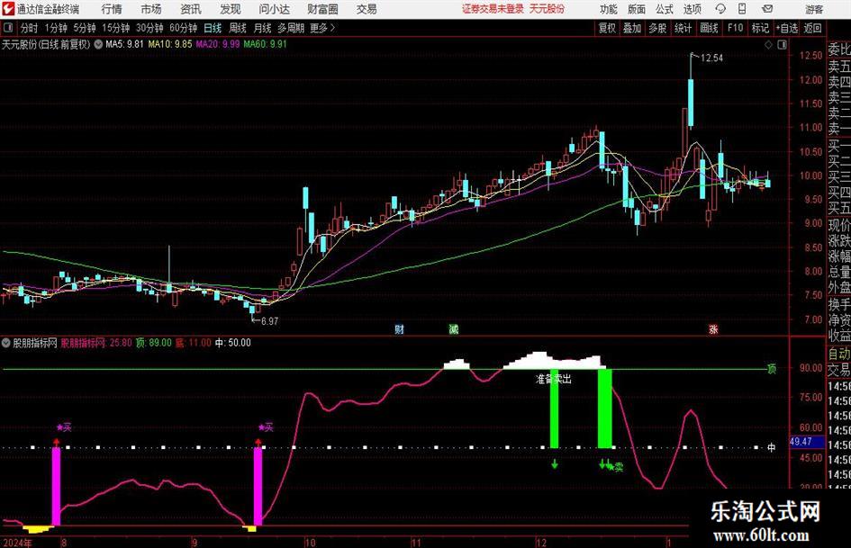Click the 统计 statistics toolbar button
Image resolution: width=851 pixels, height=548 pixels.
tap(683, 28)
